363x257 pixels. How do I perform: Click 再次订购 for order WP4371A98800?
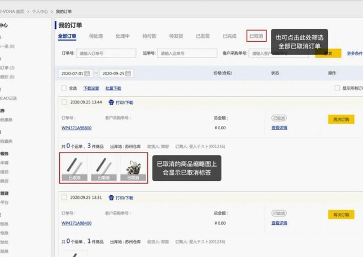(x=341, y=120)
